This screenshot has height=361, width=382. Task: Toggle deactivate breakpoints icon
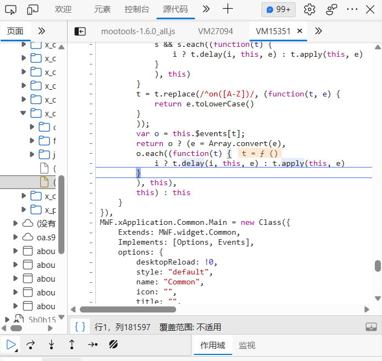pos(113,345)
